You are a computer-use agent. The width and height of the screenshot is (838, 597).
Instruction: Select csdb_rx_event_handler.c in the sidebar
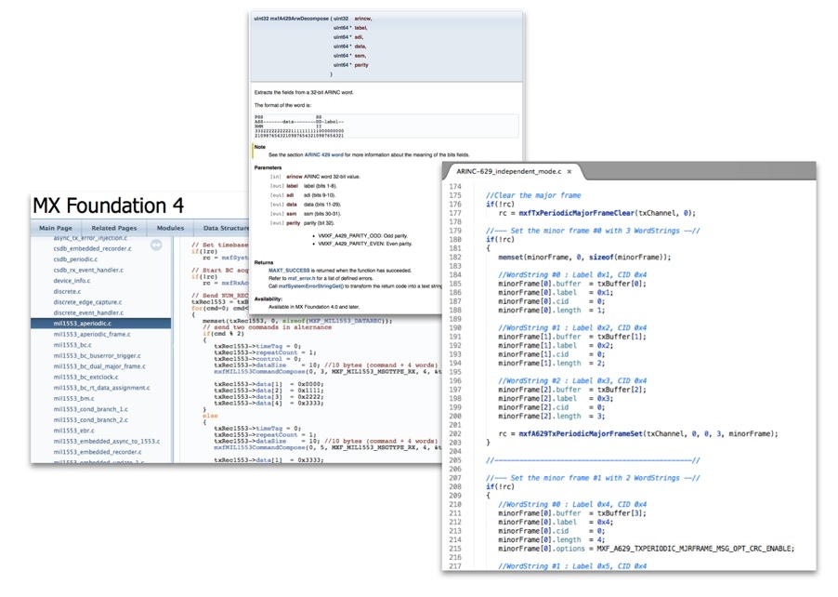[x=88, y=271]
